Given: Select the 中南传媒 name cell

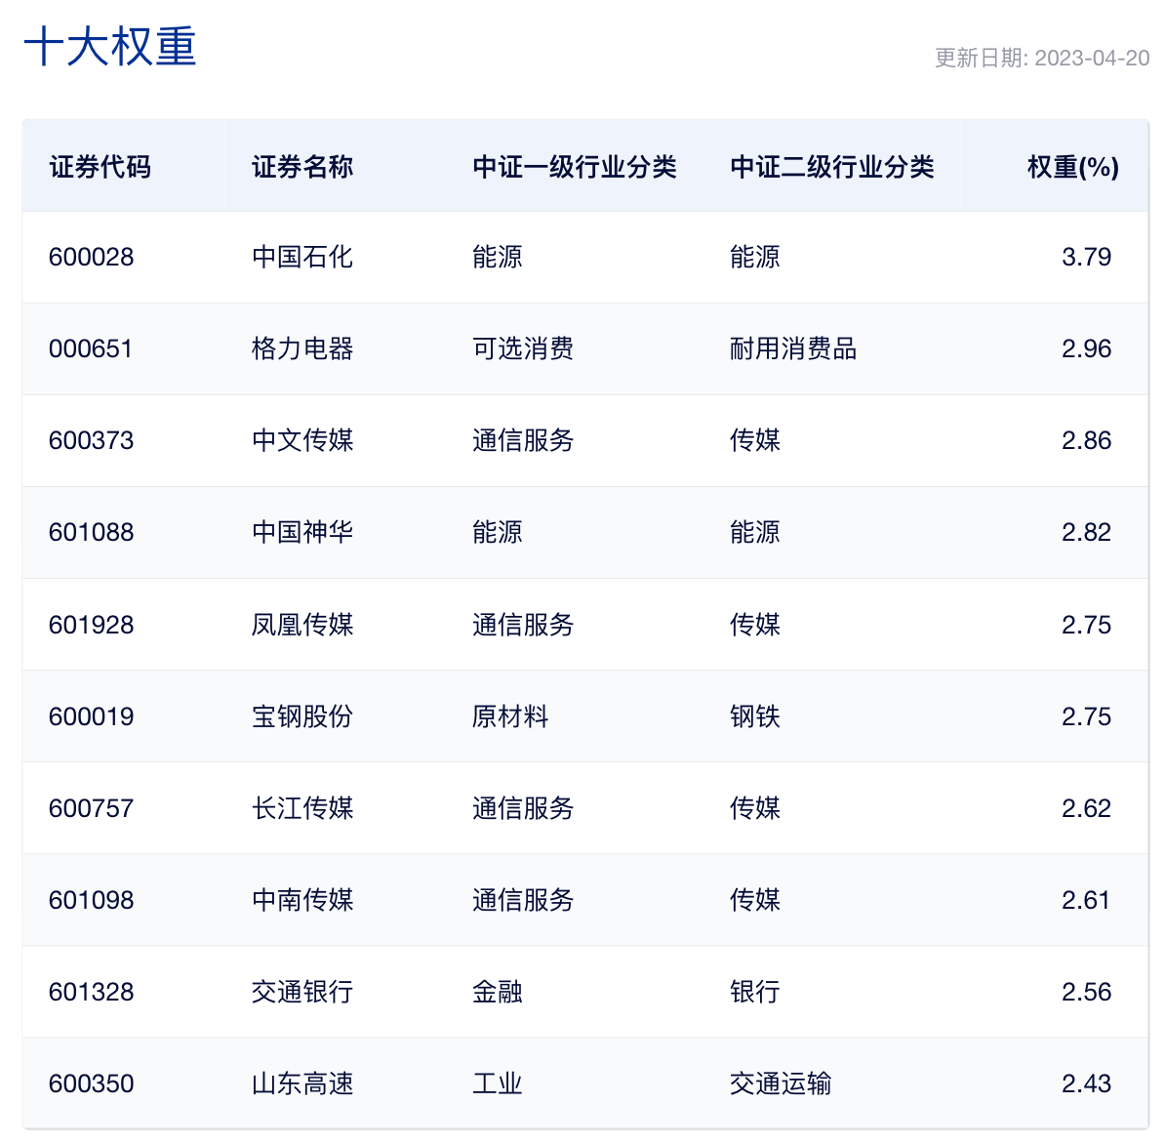Looking at the screenshot, I should tap(302, 900).
